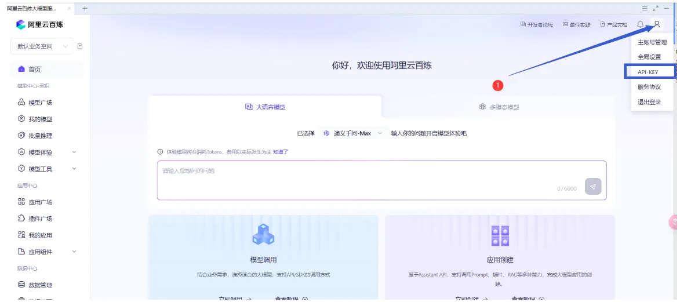
Task: Click the 插件广场 puzzle icon
Action: pyautogui.click(x=21, y=219)
